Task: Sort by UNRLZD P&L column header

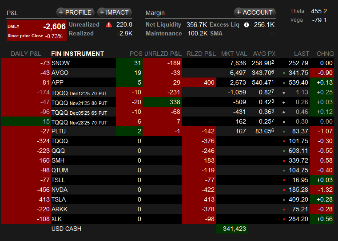Action: click(163, 54)
